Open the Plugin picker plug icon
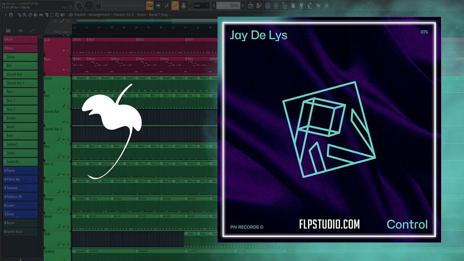Screen dimensions: 464x261 pos(302,5)
